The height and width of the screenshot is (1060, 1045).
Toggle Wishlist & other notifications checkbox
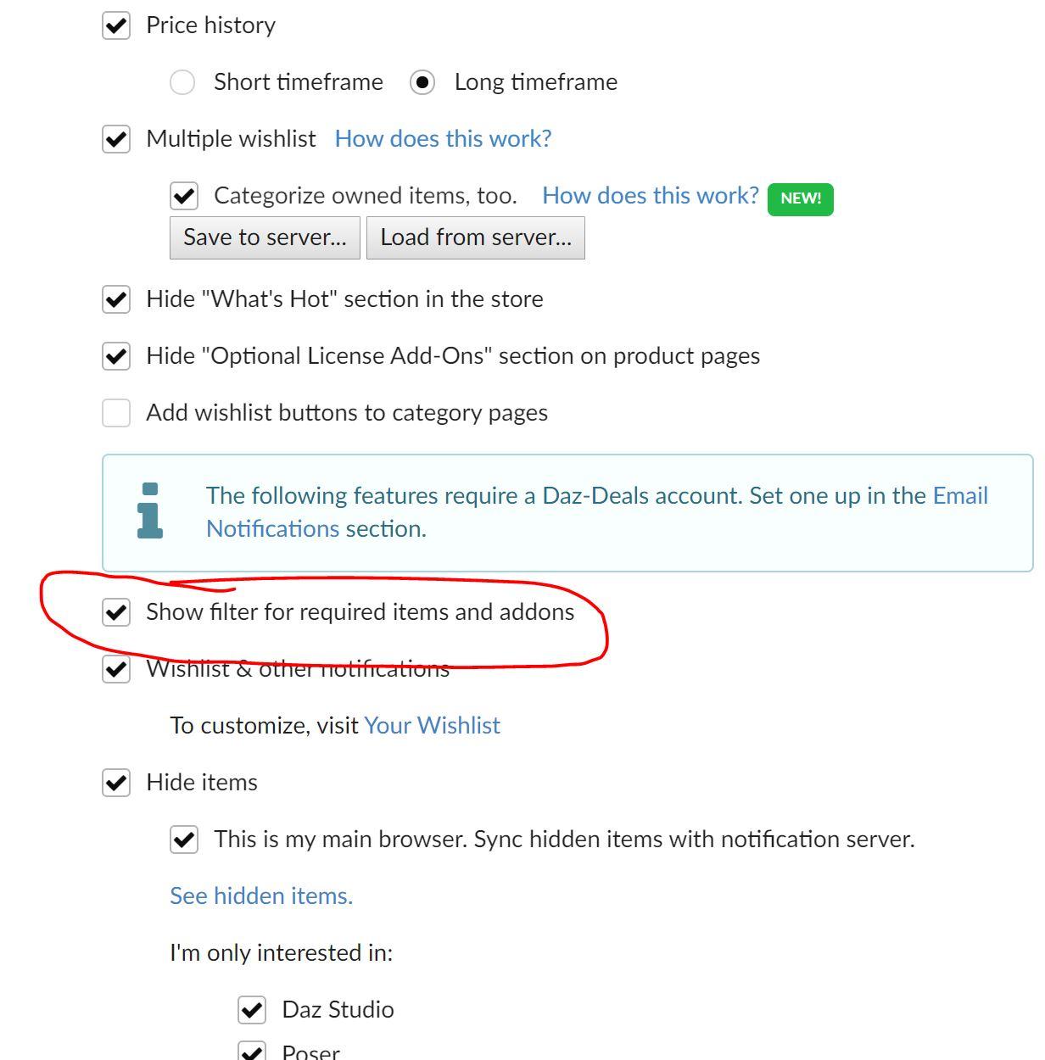pos(116,669)
